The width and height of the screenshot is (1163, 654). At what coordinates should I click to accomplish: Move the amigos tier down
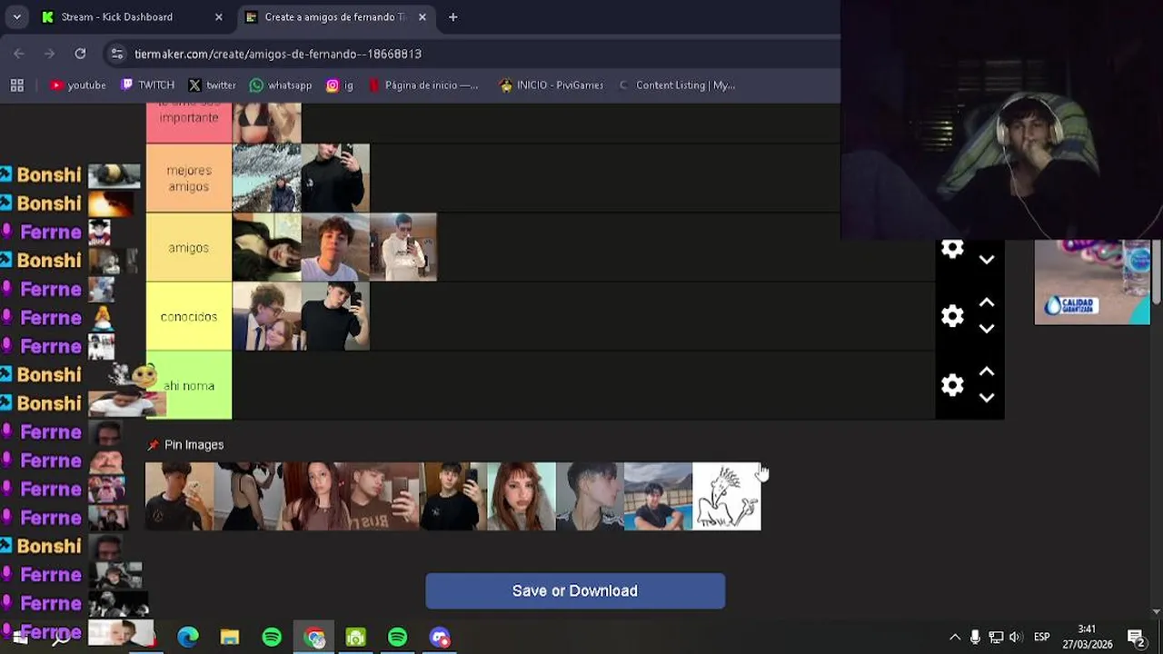coord(987,260)
